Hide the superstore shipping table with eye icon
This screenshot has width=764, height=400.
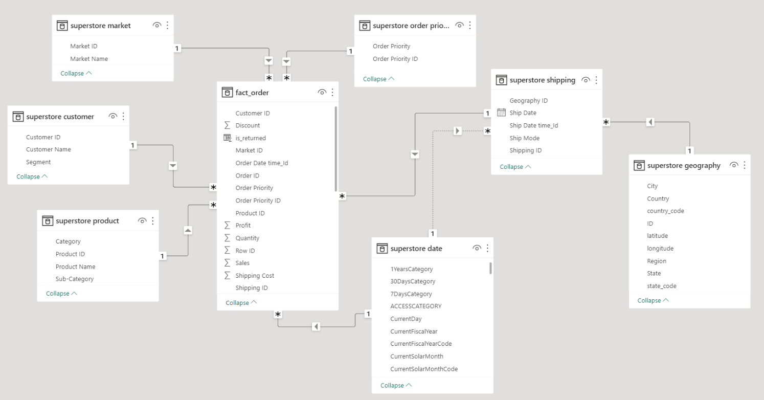point(586,80)
